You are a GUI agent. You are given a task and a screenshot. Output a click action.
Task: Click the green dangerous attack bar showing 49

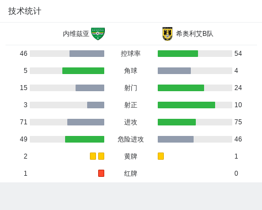(84, 139)
